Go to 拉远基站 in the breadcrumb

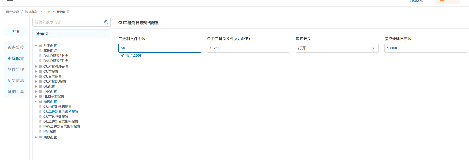32,12
